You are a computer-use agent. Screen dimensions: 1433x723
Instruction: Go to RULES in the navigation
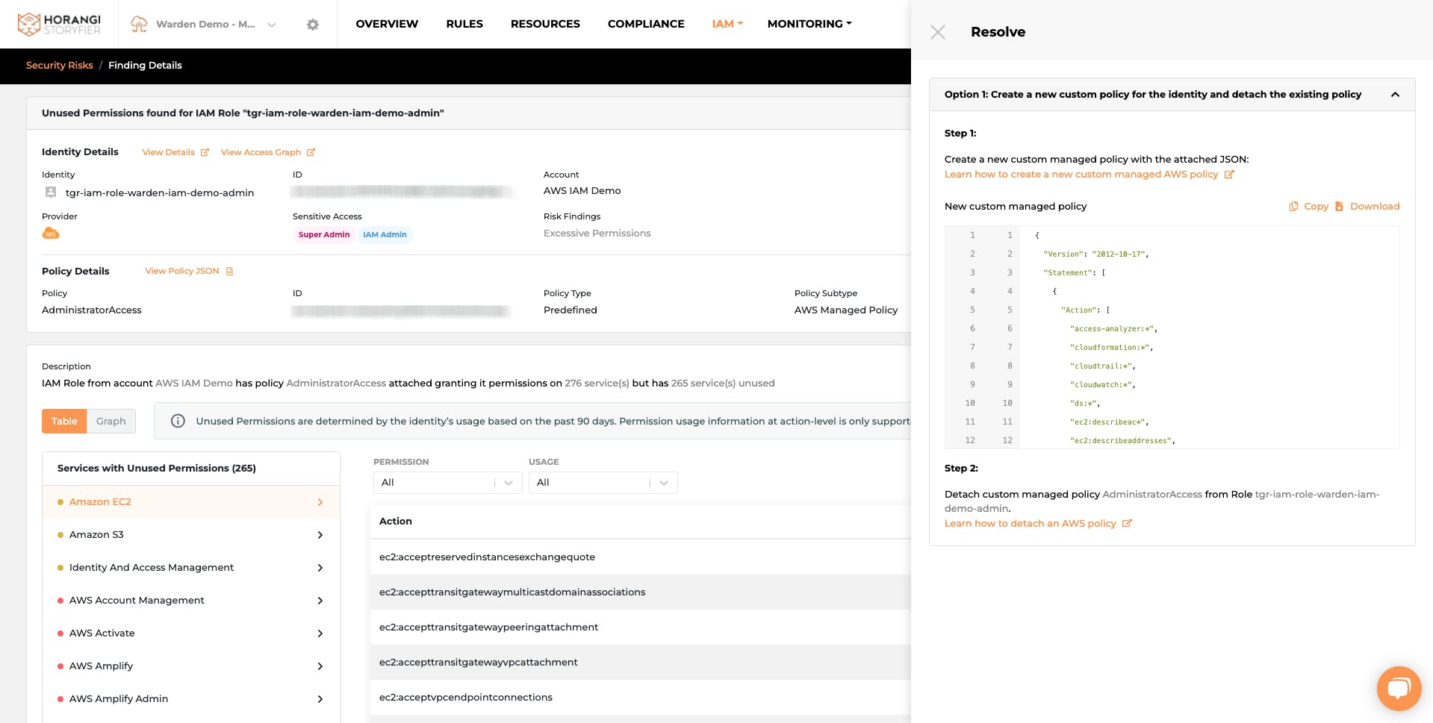tap(464, 24)
